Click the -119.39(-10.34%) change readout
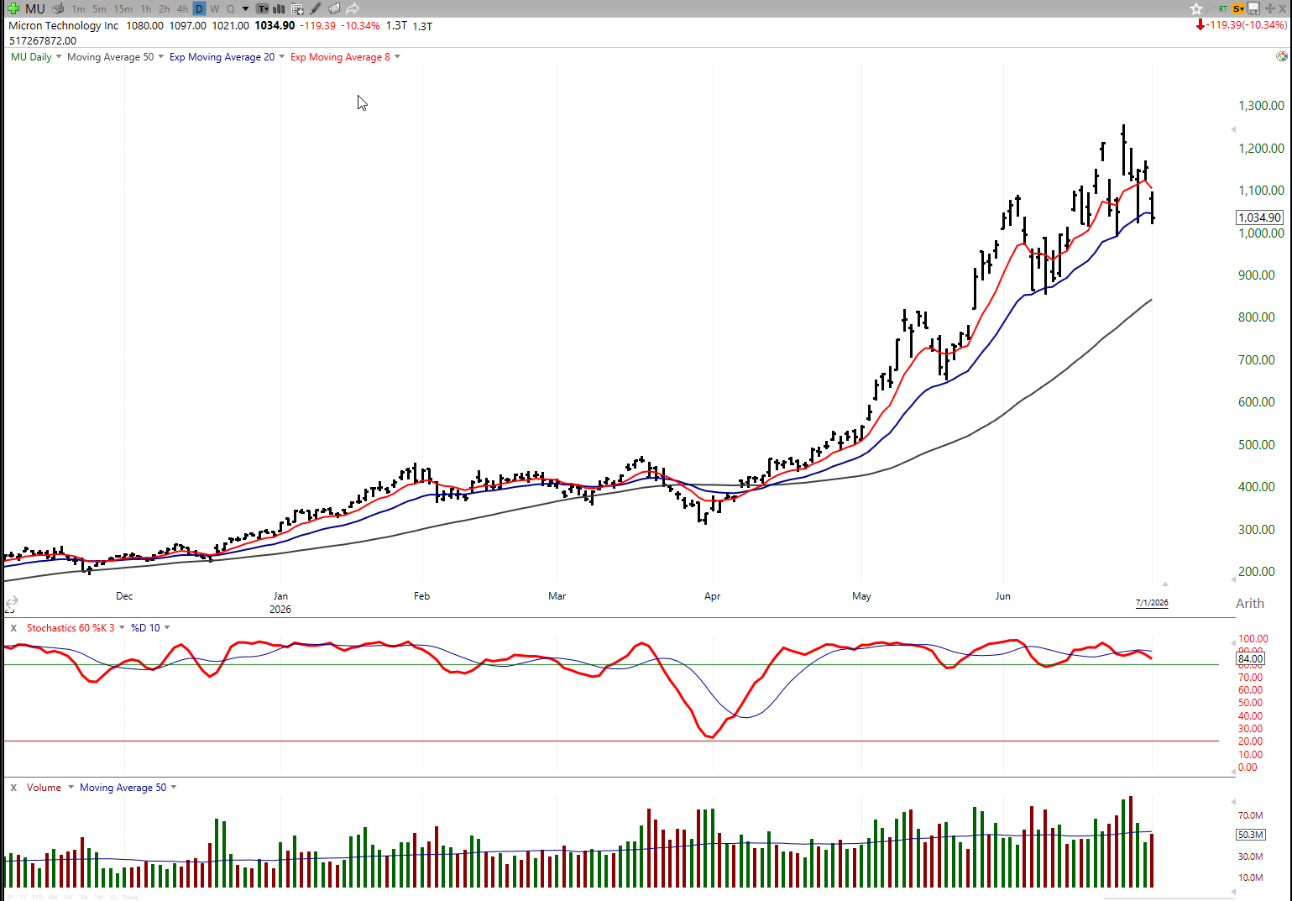 pyautogui.click(x=1247, y=25)
